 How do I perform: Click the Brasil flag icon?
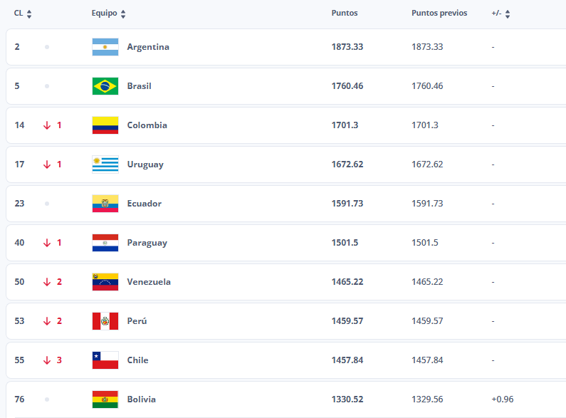[105, 86]
